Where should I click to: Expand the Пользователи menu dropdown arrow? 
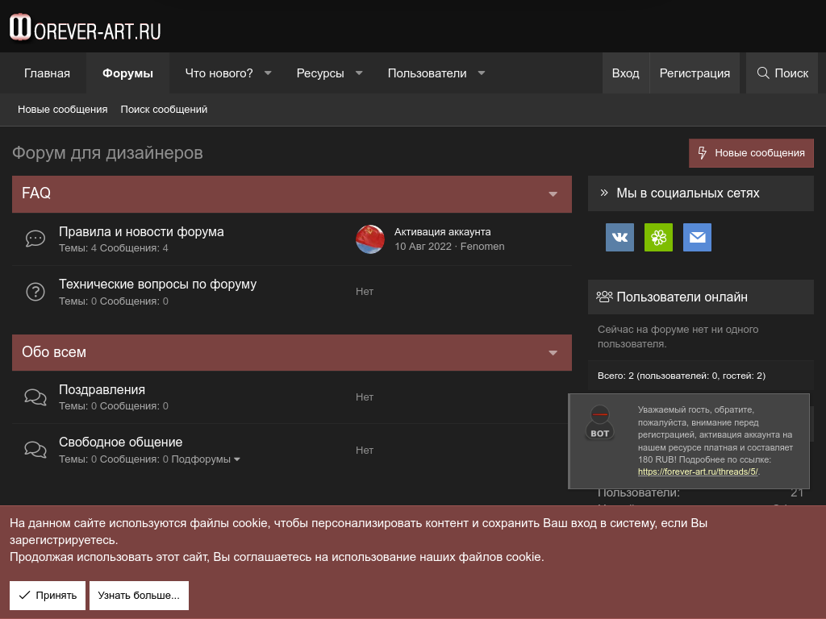tap(481, 73)
